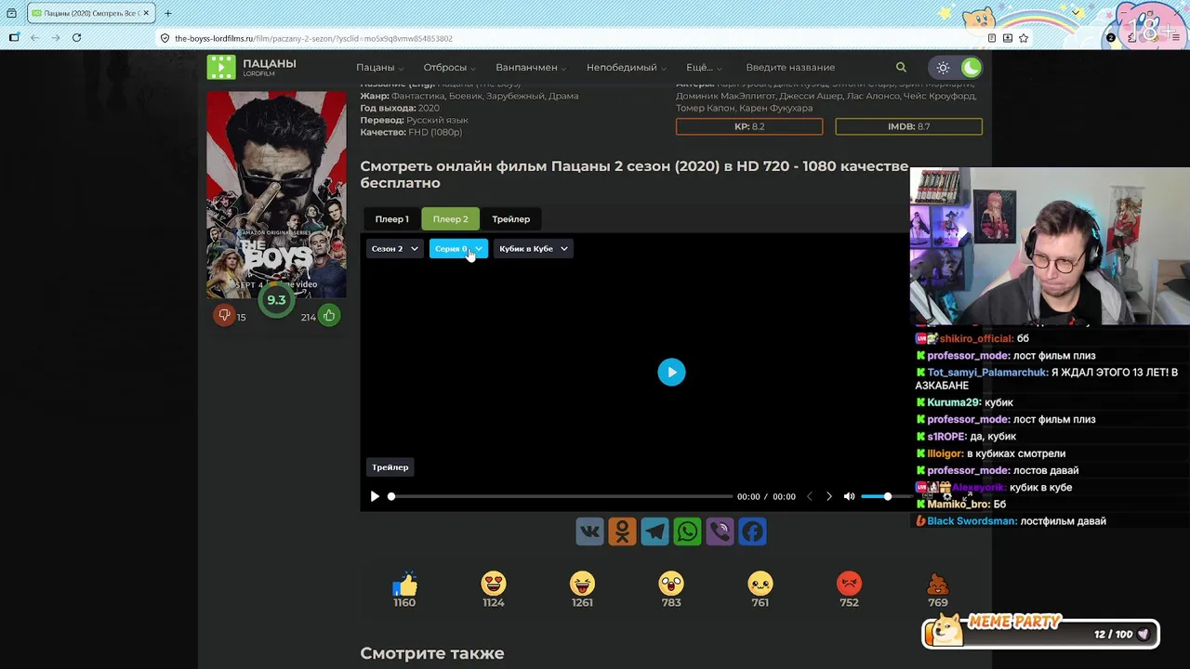Expand the Отбросы menu item
Screen dimensions: 1190x669
pos(449,68)
